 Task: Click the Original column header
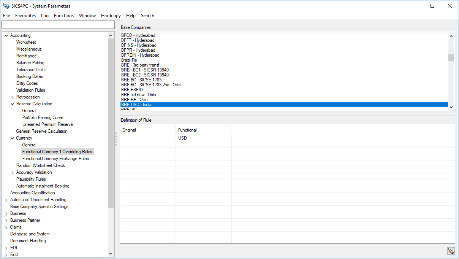pos(129,130)
